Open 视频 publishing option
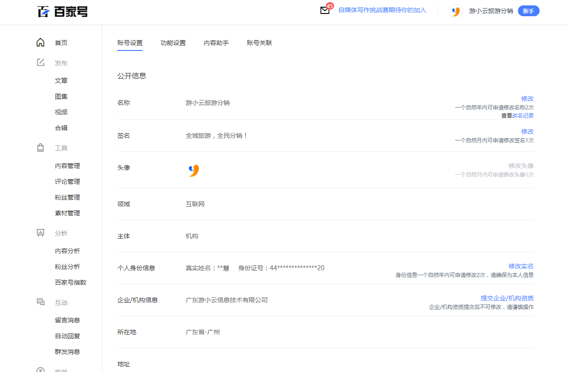The image size is (567, 372). [x=61, y=112]
